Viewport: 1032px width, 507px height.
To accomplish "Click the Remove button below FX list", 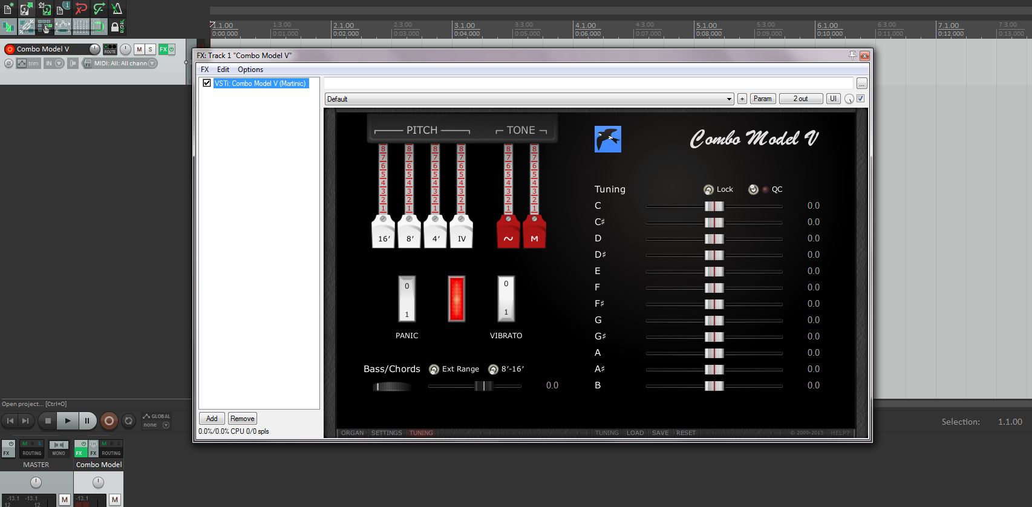I will pyautogui.click(x=242, y=419).
